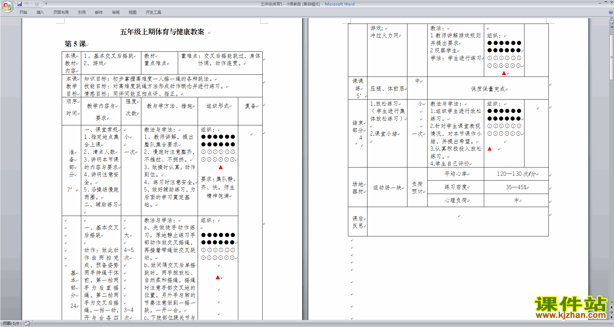Click the value 120—130 次/分

(x=516, y=174)
